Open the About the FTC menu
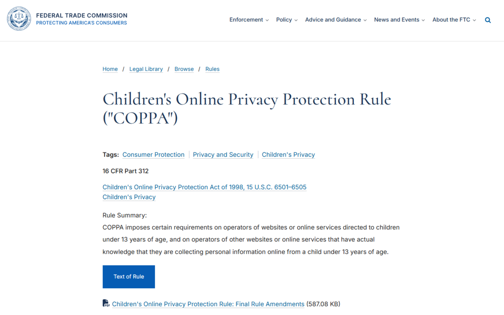This screenshot has width=504, height=315. pyautogui.click(x=451, y=20)
